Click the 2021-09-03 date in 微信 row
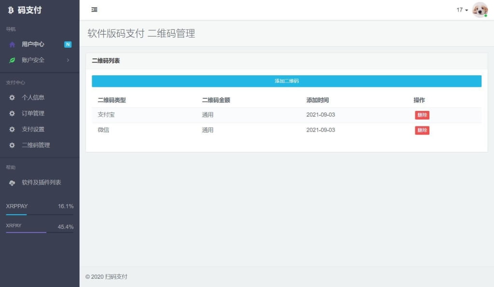The image size is (494, 287). click(x=320, y=130)
